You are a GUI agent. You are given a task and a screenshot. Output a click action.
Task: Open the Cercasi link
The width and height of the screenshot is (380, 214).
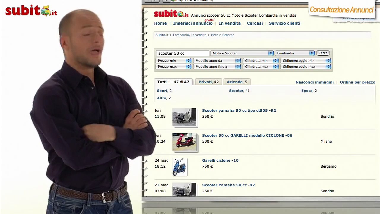(x=255, y=23)
